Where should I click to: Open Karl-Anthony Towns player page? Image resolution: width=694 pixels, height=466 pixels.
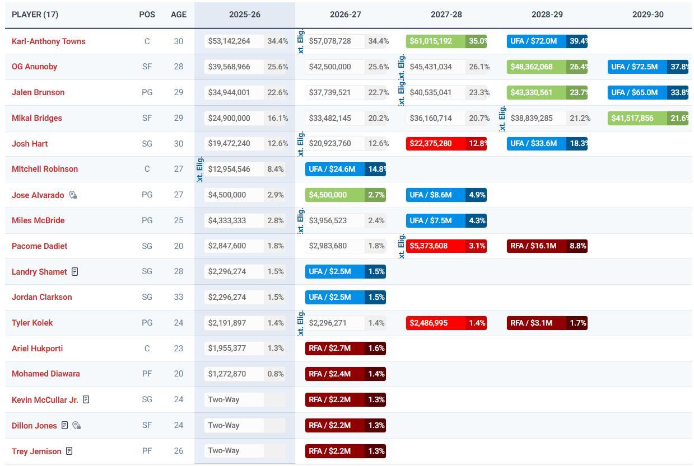49,41
